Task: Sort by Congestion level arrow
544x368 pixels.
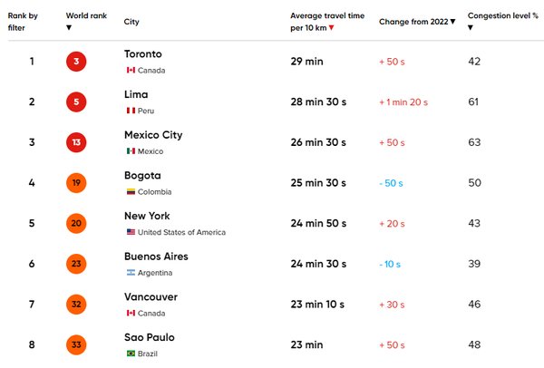Action: pos(471,28)
